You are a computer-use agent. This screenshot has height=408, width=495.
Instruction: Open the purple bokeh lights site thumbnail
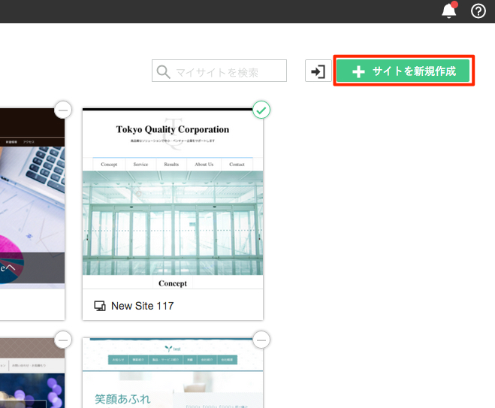[32, 373]
